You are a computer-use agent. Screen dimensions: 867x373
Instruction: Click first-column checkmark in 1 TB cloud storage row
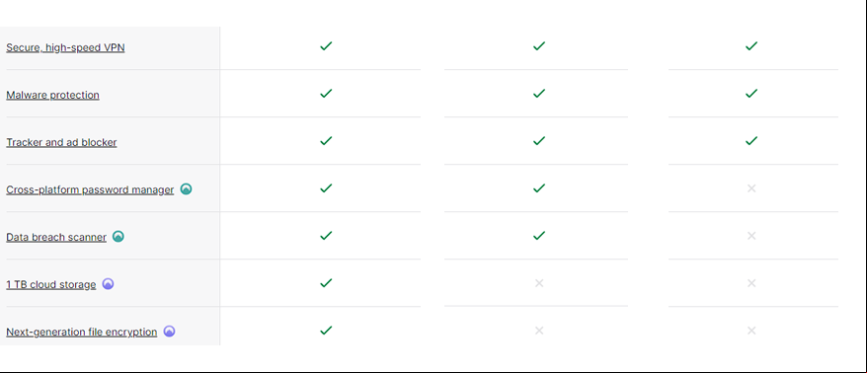click(326, 283)
